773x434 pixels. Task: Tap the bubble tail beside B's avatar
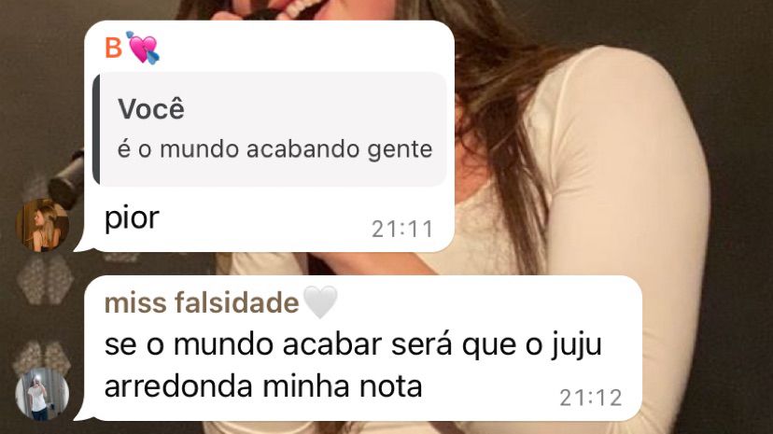point(81,245)
